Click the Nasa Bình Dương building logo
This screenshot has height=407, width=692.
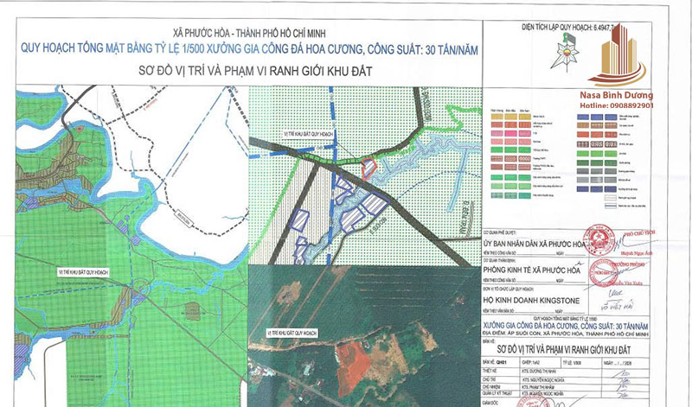pyautogui.click(x=618, y=56)
